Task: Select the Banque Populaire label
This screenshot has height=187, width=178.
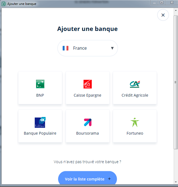Action: point(40,133)
